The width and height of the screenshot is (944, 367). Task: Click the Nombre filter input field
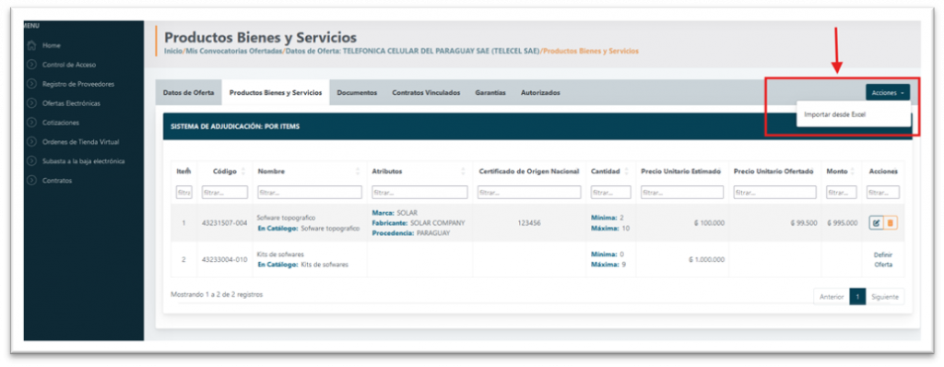pyautogui.click(x=310, y=192)
